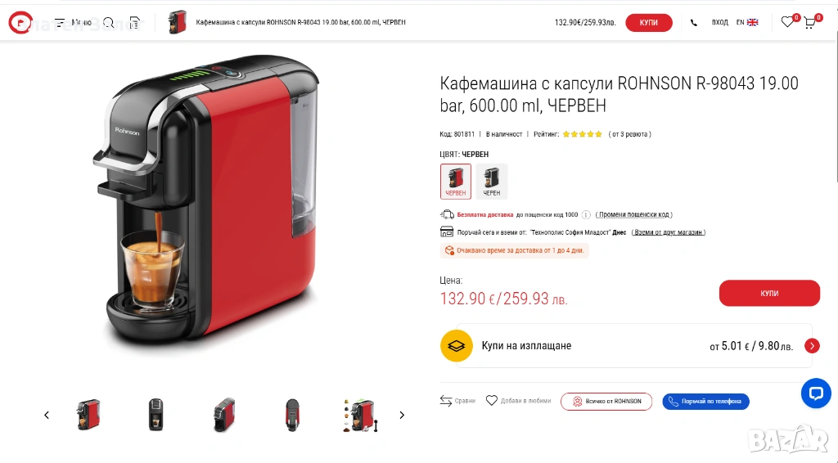This screenshot has width=838, height=463.
Task: Click the Technopolis round logo
Action: pyautogui.click(x=20, y=22)
